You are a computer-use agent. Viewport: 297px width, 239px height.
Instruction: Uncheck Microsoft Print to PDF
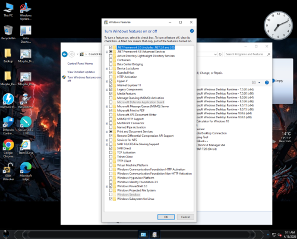click(110, 111)
